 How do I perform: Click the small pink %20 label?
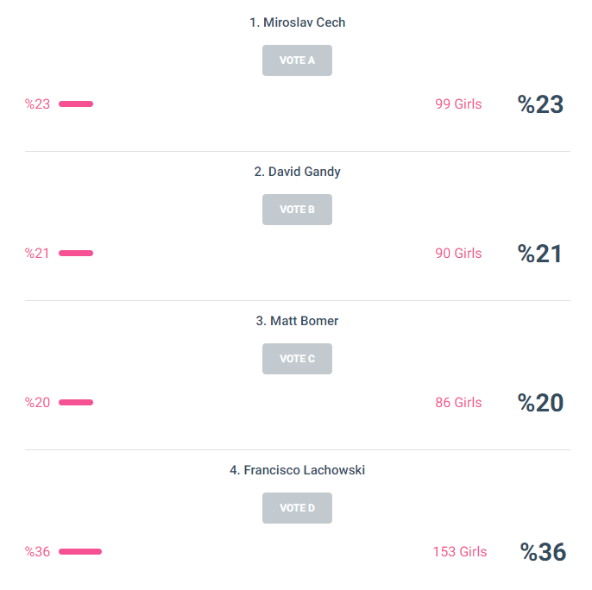point(38,403)
